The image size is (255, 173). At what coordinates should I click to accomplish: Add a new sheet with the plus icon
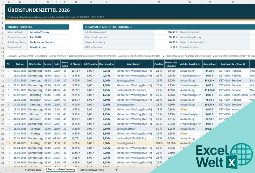[116, 169]
